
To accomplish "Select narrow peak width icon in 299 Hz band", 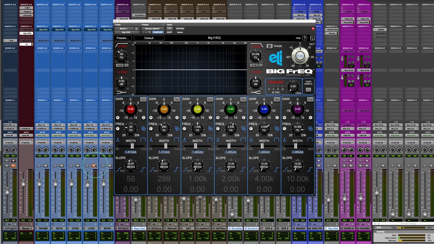I will coord(151,140).
